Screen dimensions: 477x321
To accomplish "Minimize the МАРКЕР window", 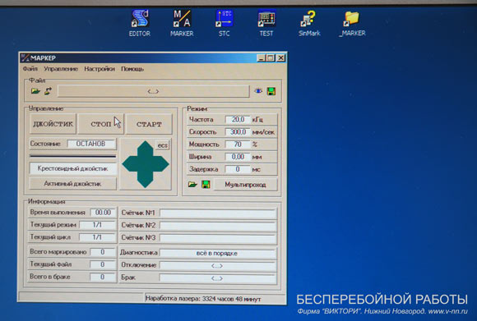I will coord(261,58).
